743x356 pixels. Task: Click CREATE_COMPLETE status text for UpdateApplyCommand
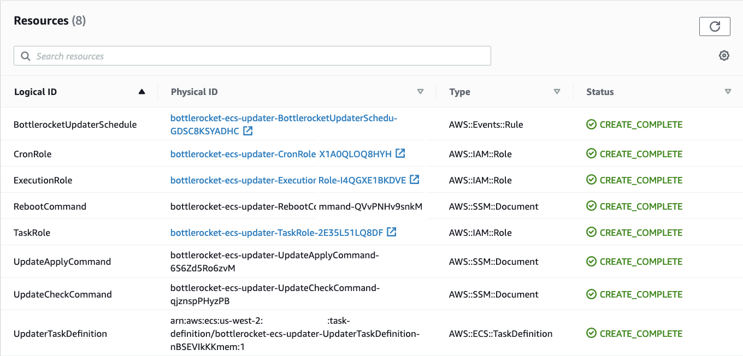[x=641, y=262]
